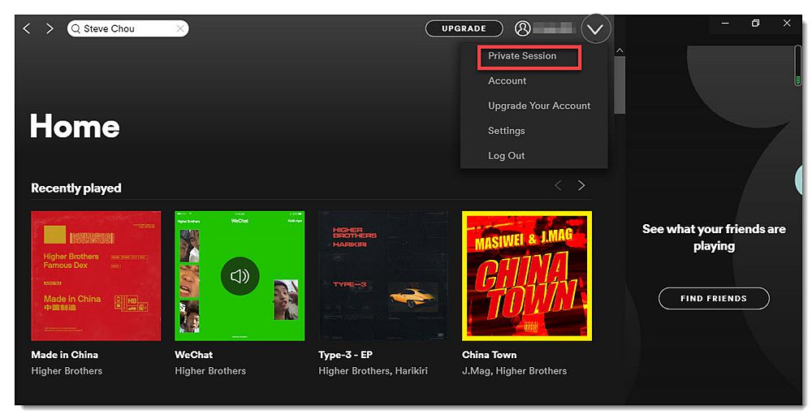812x415 pixels.
Task: Click into the Steve Chou search field
Action: (x=128, y=28)
